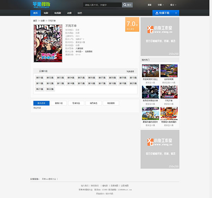212x198 pixels.
Task: Toggle 列表排序 episode sort order
Action: tap(130, 71)
